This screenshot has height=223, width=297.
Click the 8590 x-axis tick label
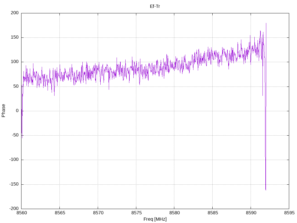click(251, 213)
